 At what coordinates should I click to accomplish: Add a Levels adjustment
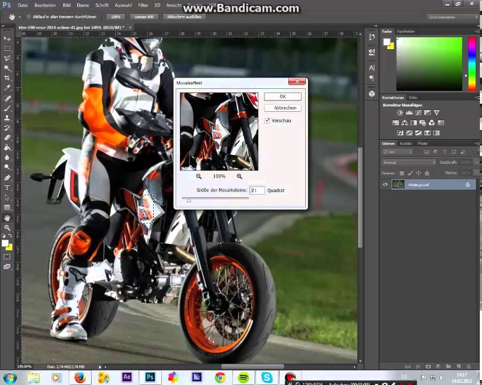point(409,113)
